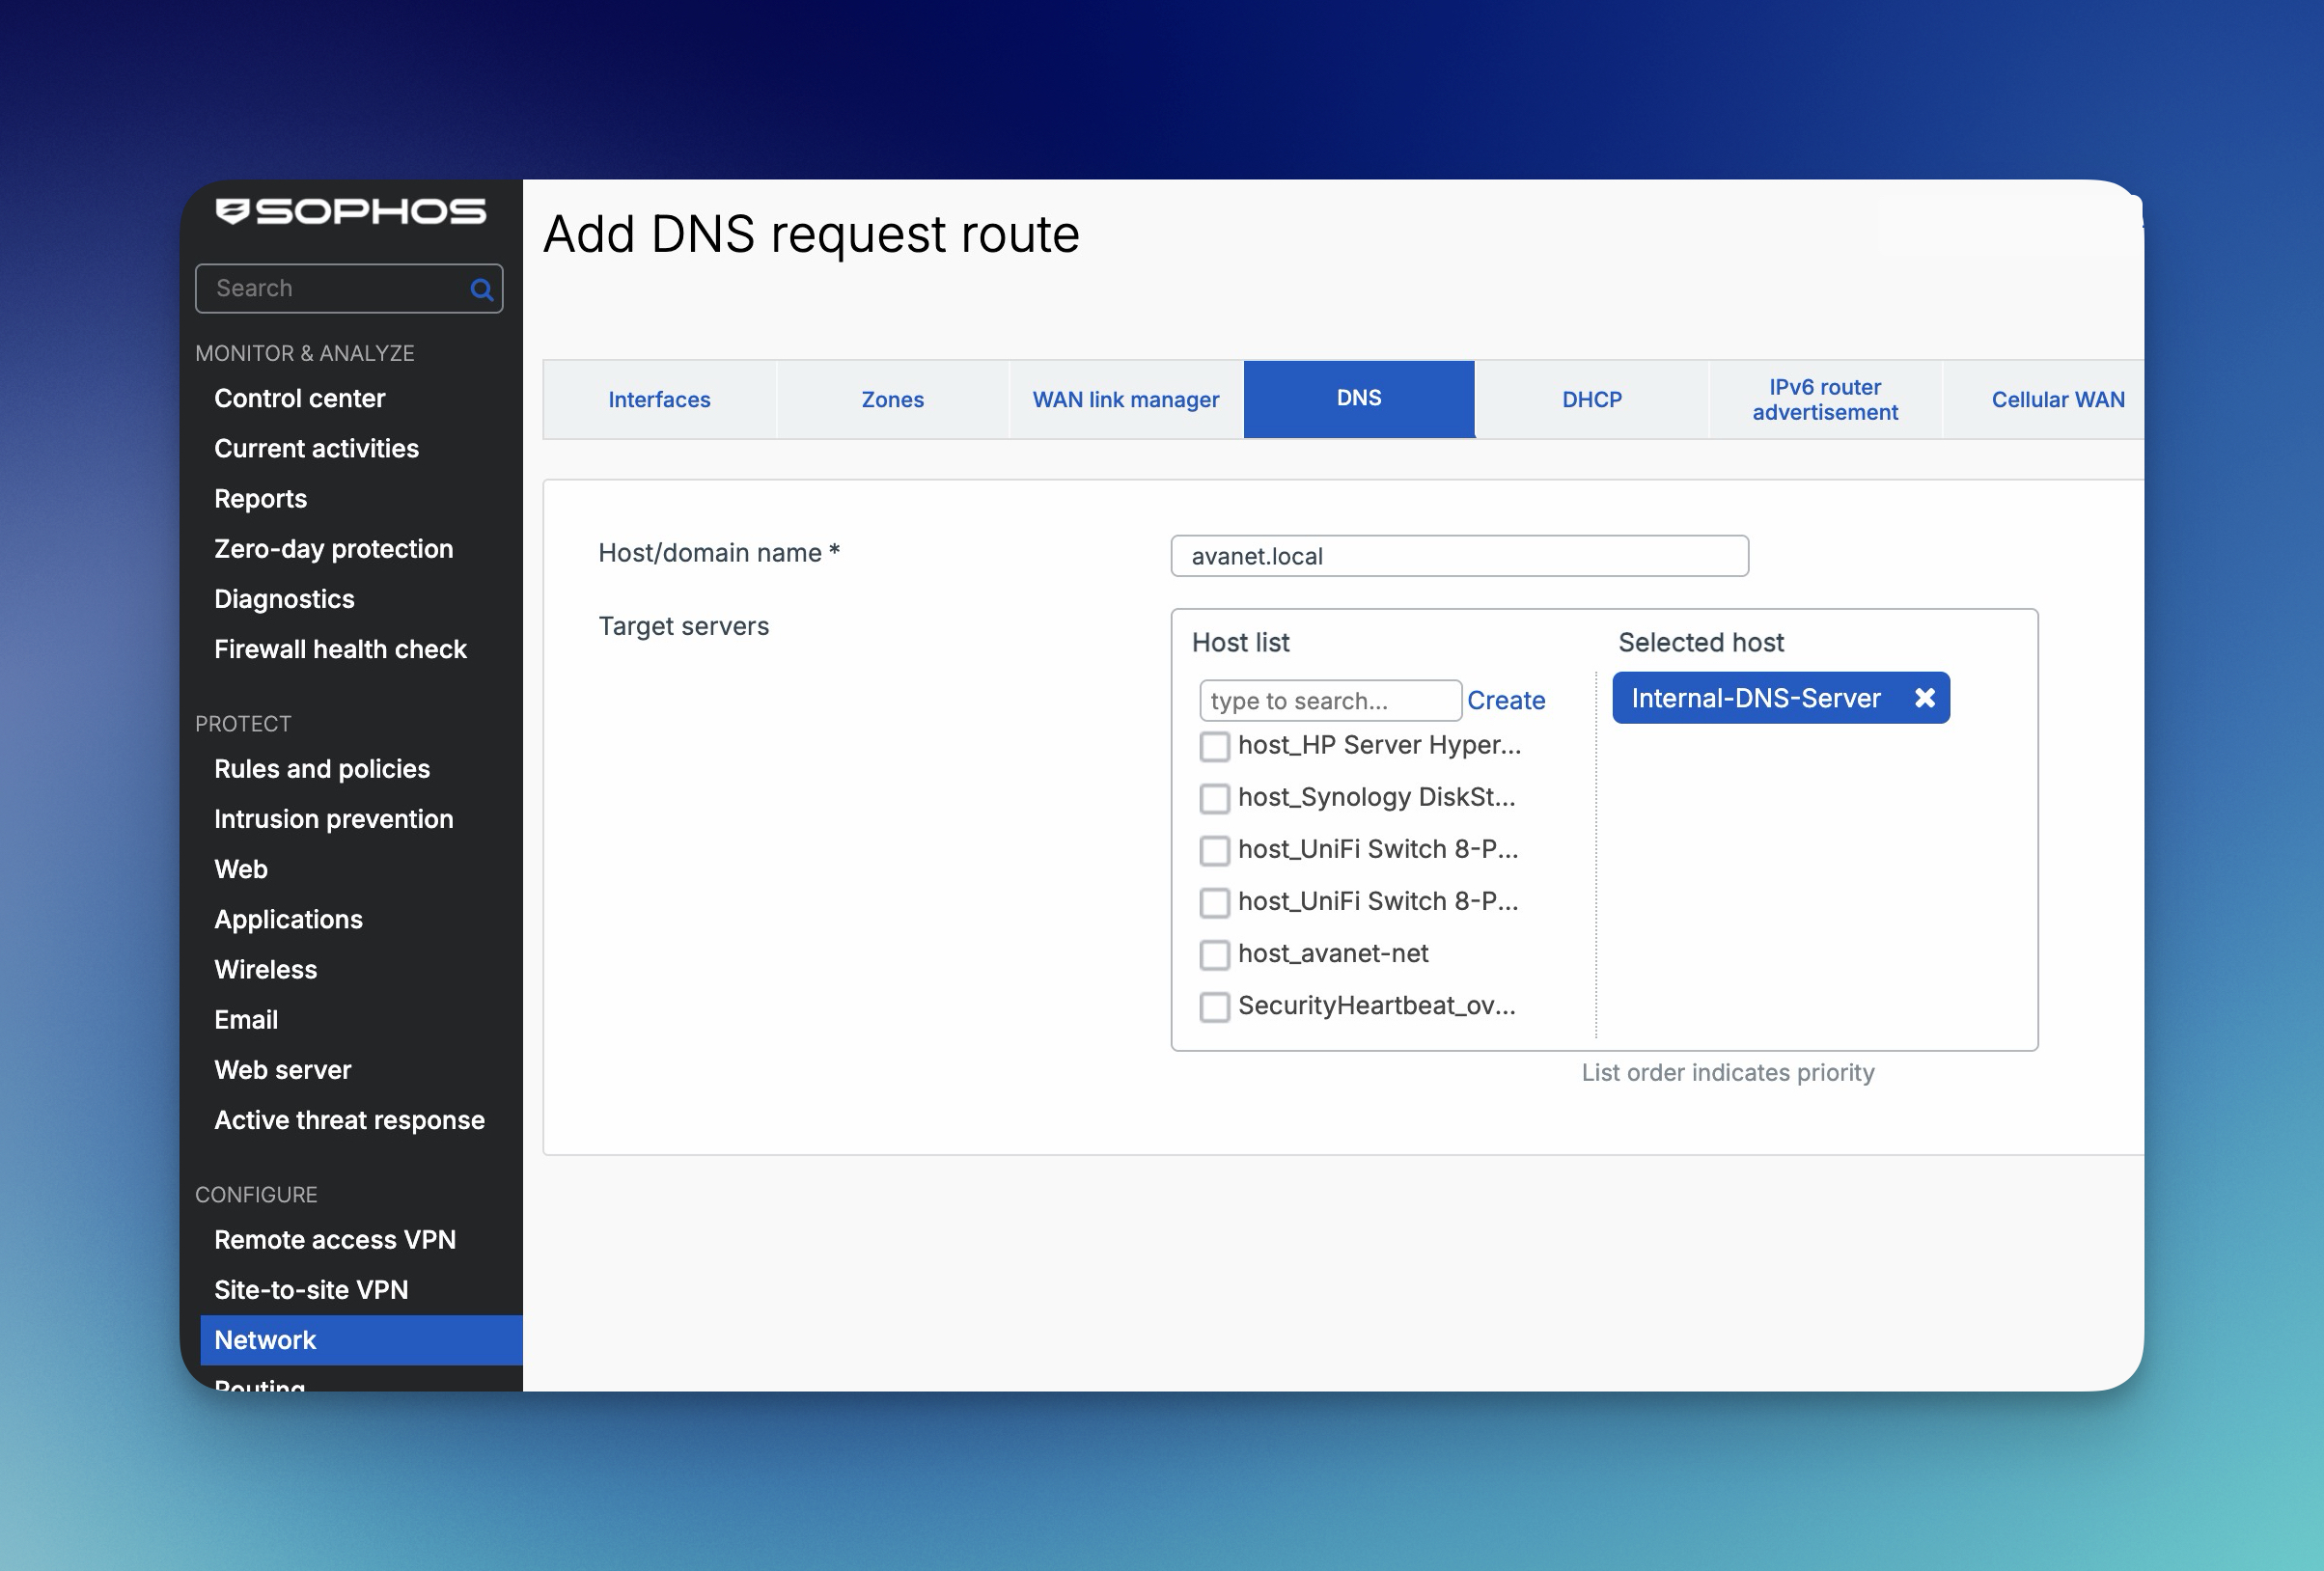Viewport: 2324px width, 1571px height.
Task: Remove Internal-DNS-Server with the X icon
Action: [x=1924, y=698]
